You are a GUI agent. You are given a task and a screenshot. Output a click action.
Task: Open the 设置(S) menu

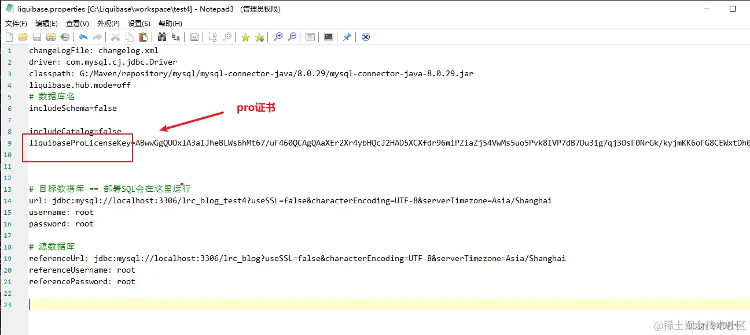pyautogui.click(x=139, y=24)
